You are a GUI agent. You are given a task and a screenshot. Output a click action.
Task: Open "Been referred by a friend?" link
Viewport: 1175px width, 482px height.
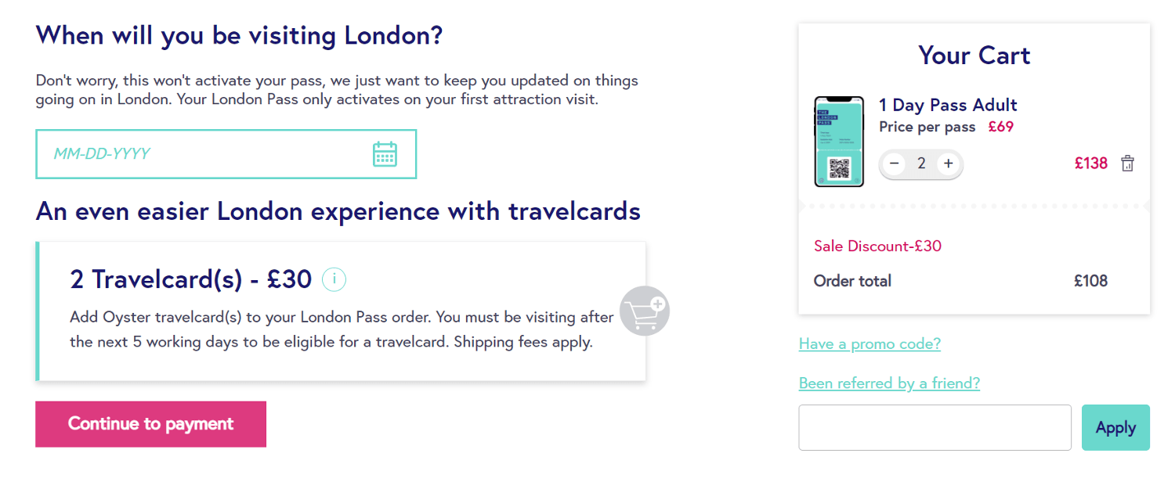point(889,383)
